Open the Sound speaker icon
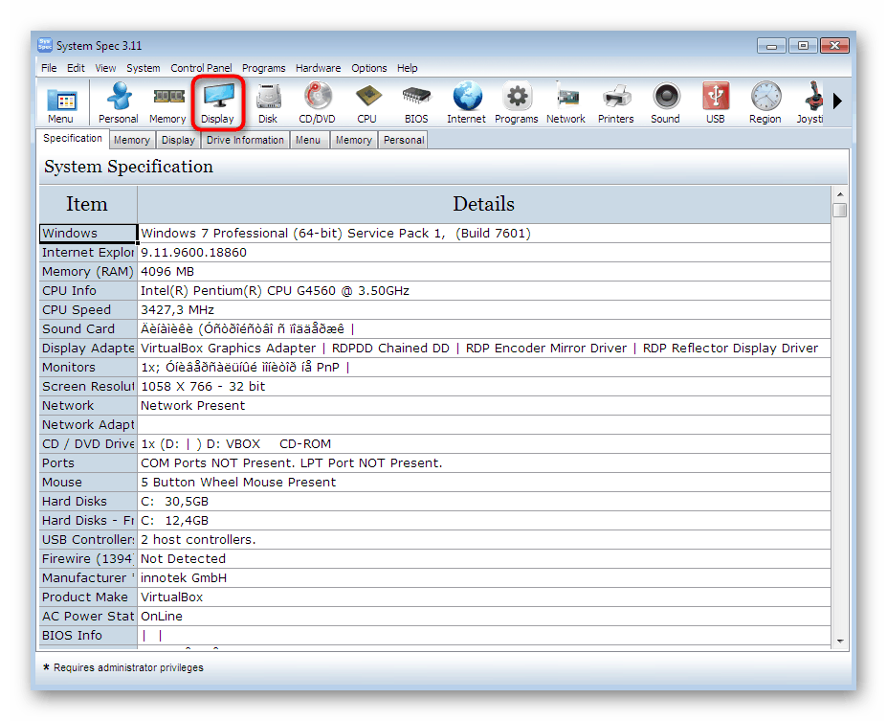The height and width of the screenshot is (721, 887). (666, 103)
